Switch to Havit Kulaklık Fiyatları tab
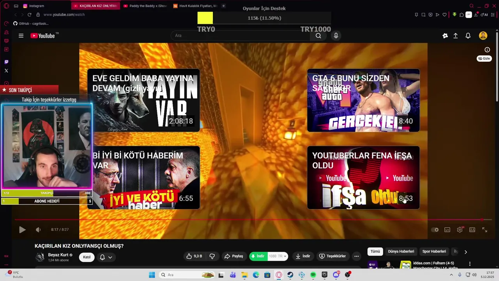499x281 pixels. click(195, 6)
